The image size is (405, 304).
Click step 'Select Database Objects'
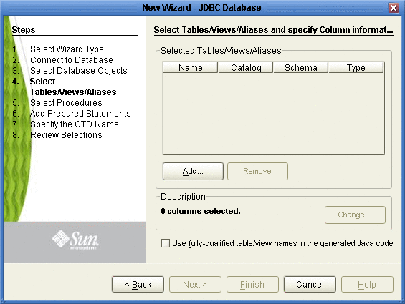point(79,70)
